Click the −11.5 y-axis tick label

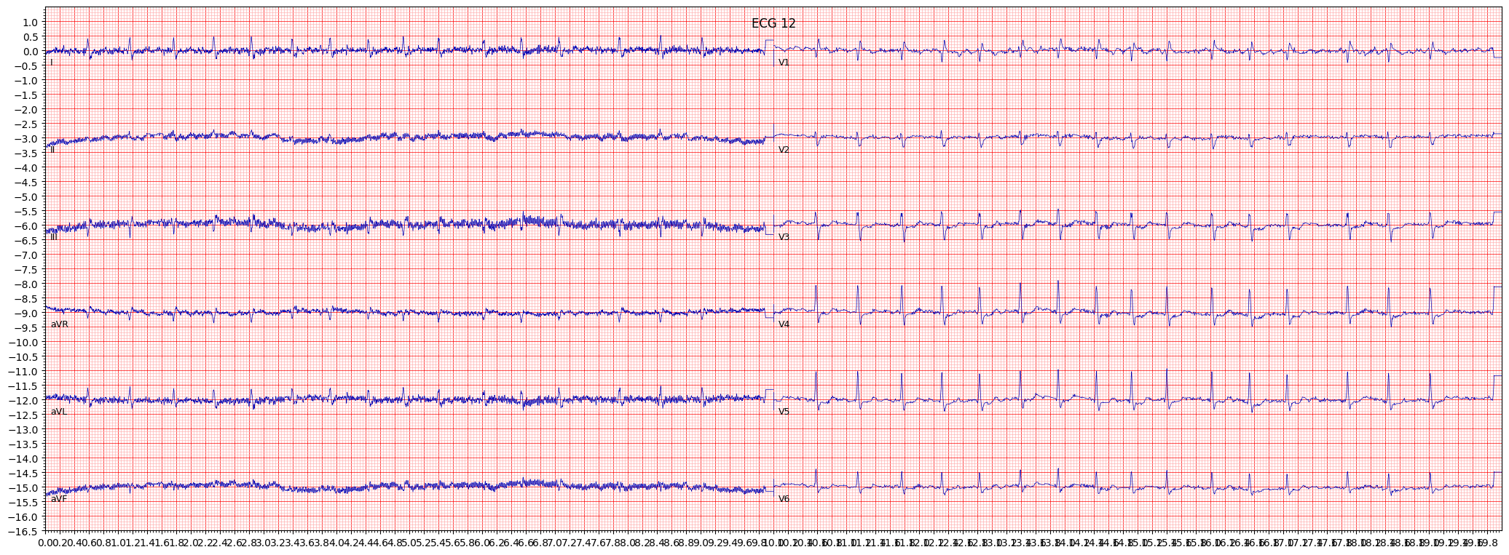[23, 386]
